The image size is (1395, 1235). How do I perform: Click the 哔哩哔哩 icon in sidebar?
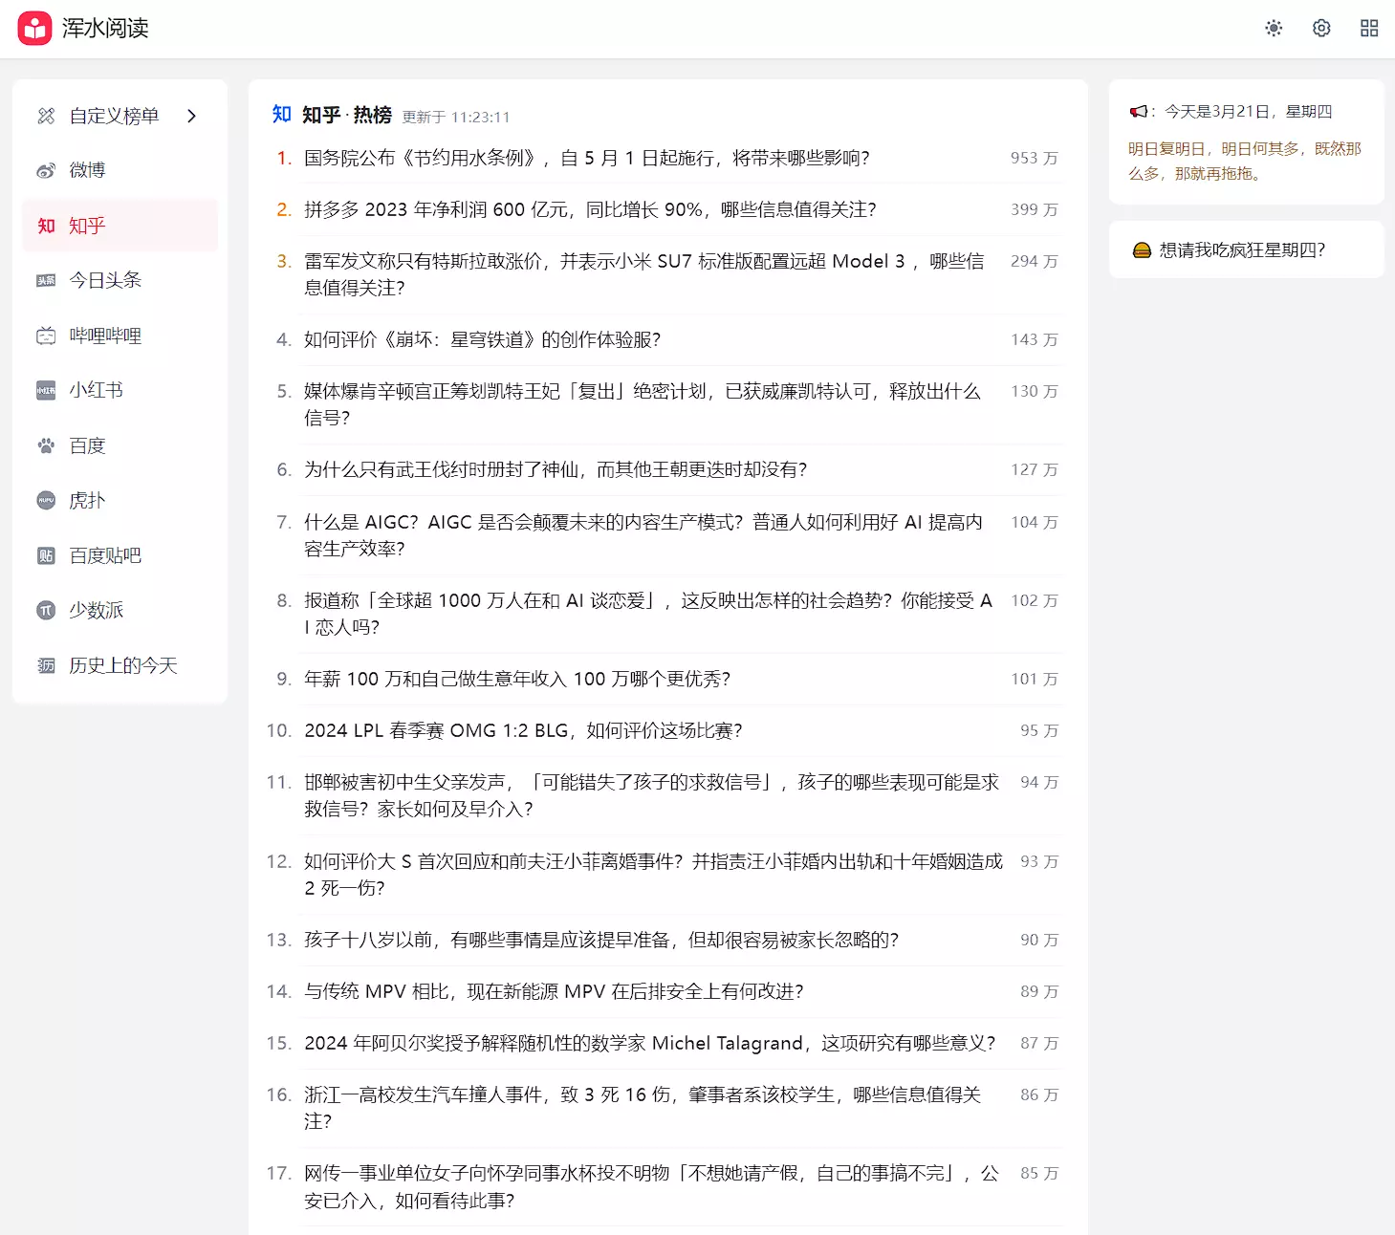click(46, 336)
